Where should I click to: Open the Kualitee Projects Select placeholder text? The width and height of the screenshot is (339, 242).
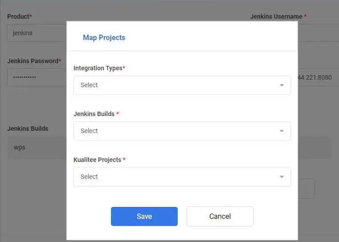coord(89,177)
